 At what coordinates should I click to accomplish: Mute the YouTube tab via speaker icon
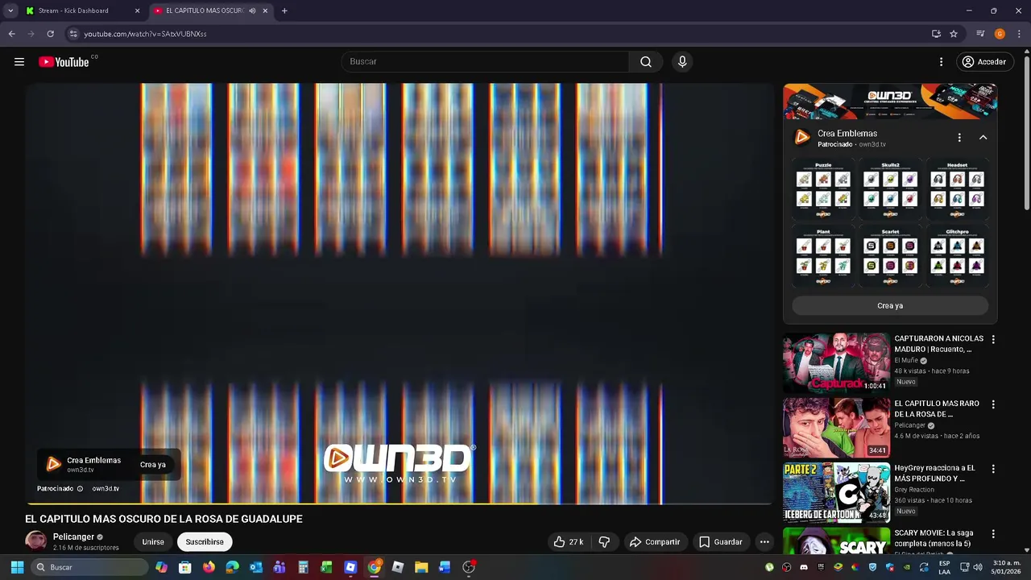252,10
